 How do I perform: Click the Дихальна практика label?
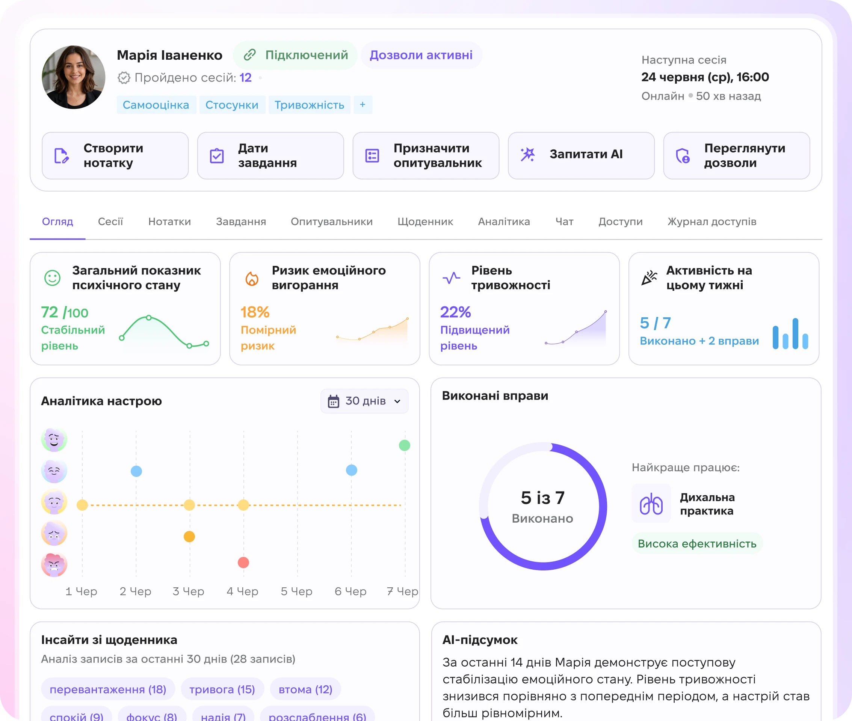pyautogui.click(x=707, y=504)
